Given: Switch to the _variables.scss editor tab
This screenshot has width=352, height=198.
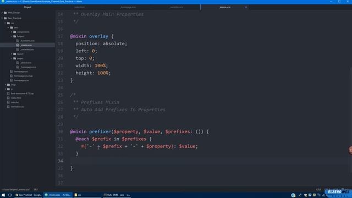Looking at the screenshot, I should point(176,7).
